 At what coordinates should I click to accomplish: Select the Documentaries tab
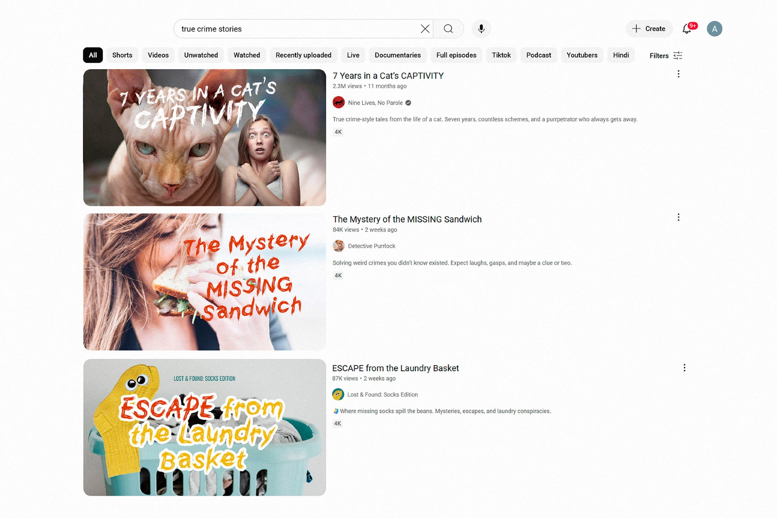[x=397, y=55]
